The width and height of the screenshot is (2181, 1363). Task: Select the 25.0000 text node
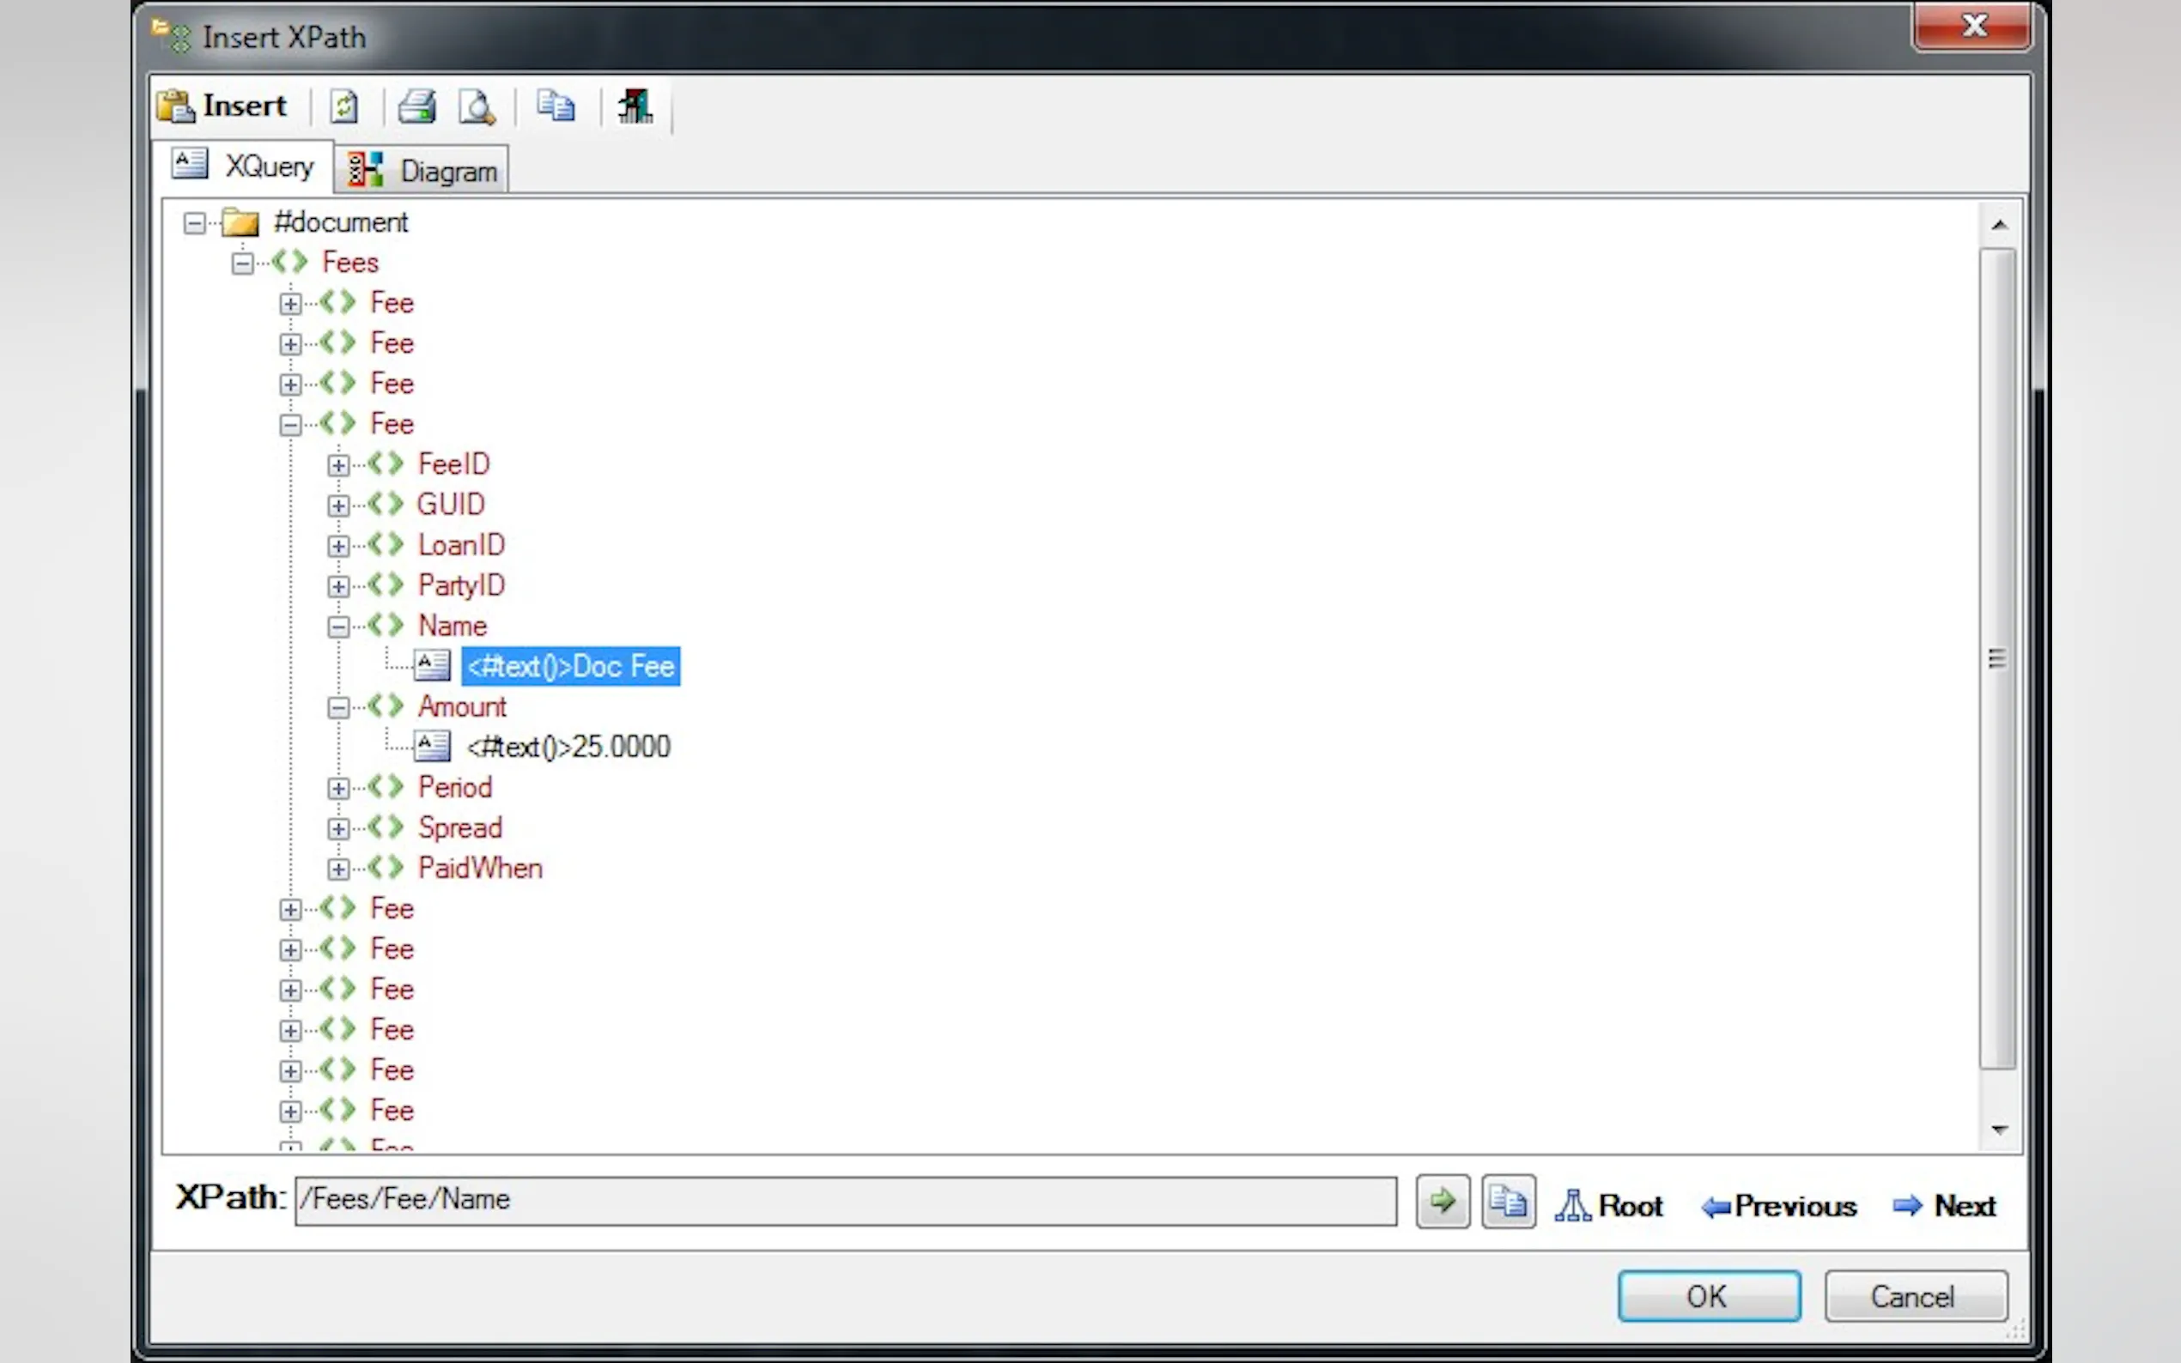(x=568, y=748)
